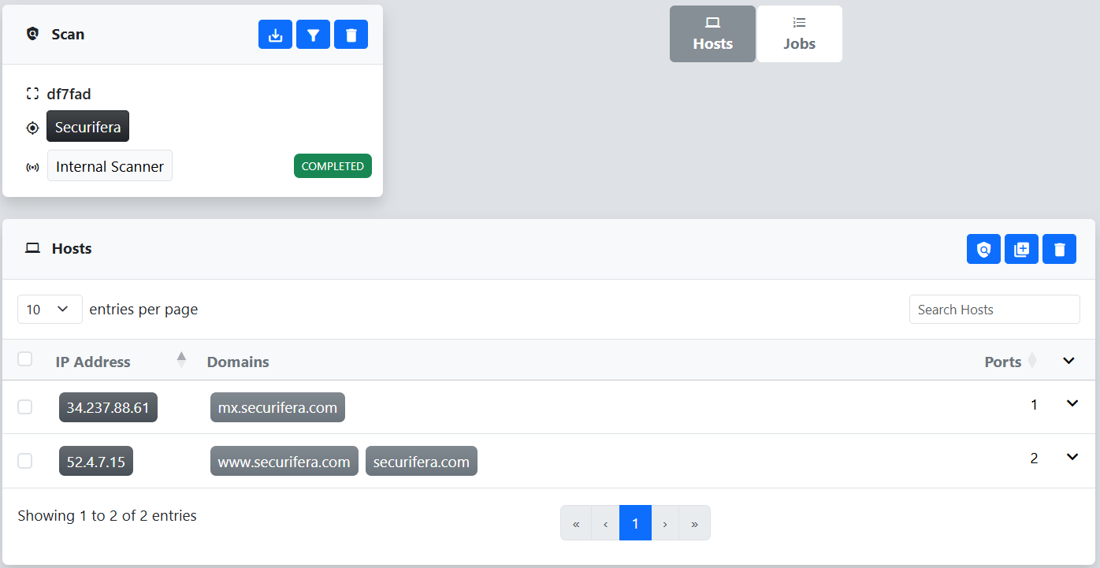
Task: Toggle the select-all hosts checkbox
Action: pyautogui.click(x=25, y=359)
